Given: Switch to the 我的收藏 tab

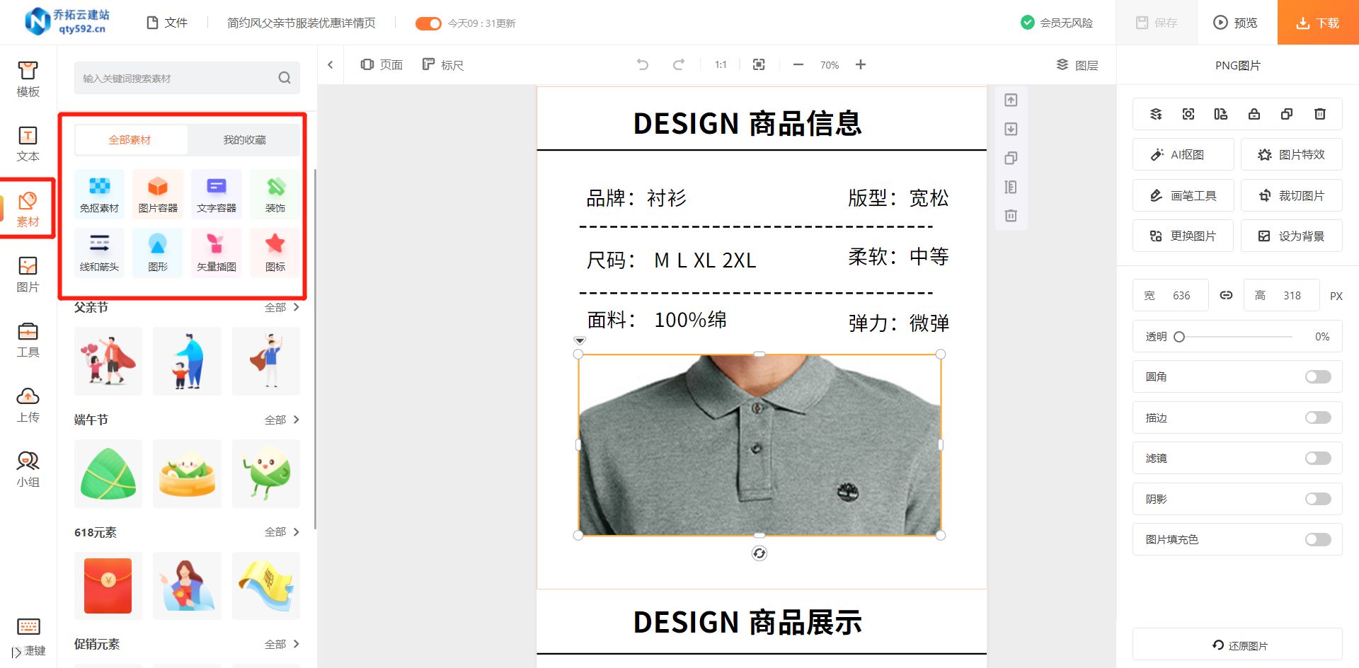Looking at the screenshot, I should point(245,139).
